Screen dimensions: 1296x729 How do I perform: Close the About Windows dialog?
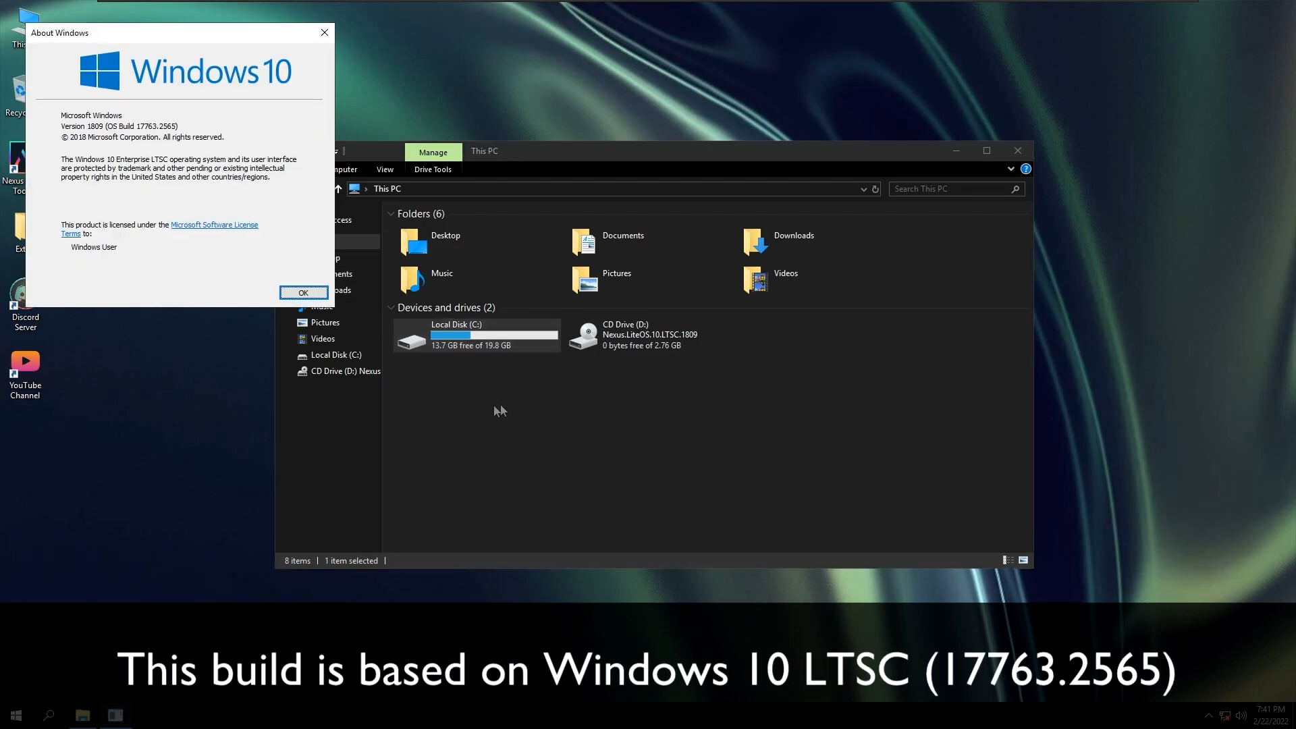[x=325, y=32]
